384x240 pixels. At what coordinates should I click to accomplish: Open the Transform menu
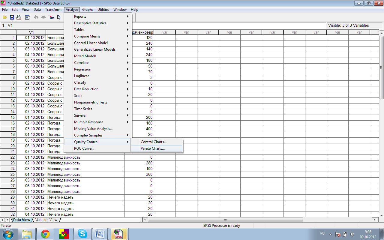(x=53, y=10)
